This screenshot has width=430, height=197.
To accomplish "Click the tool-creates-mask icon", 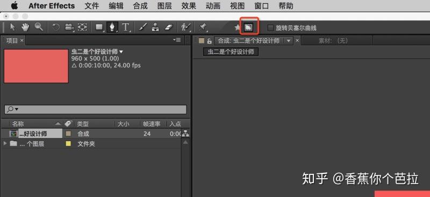I will click(248, 27).
